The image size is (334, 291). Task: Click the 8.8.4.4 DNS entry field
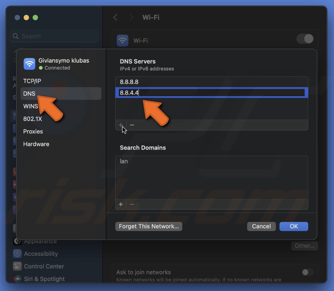point(212,93)
